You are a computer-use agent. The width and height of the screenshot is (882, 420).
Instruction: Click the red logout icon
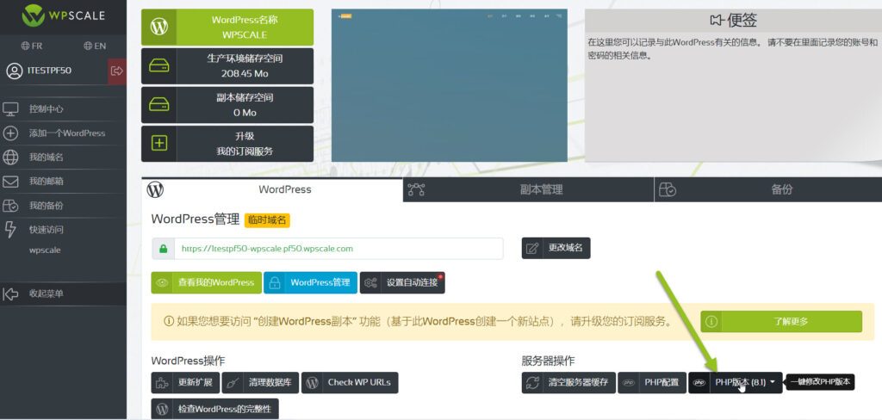117,71
